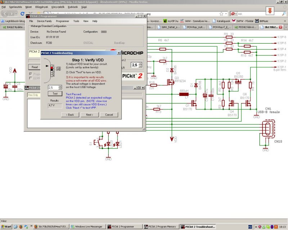Minimize the PICkit 2 Programmer window
The image size is (288, 230).
pos(137,16)
